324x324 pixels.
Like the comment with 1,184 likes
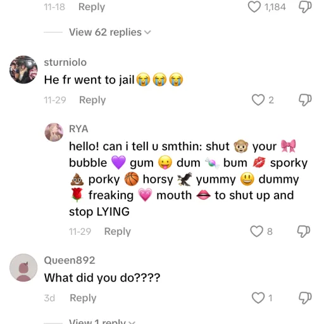[254, 7]
